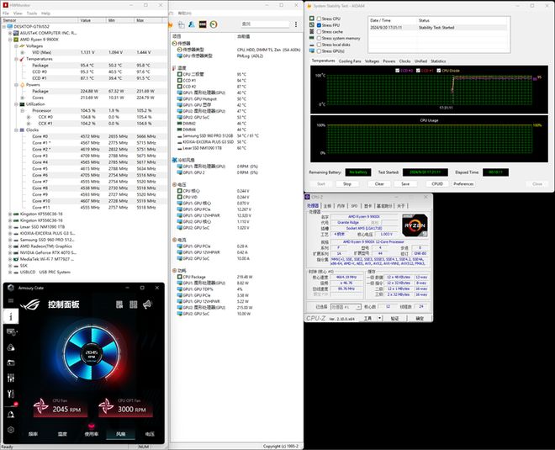Uncheck Stress FPU checkbox

[x=319, y=25]
